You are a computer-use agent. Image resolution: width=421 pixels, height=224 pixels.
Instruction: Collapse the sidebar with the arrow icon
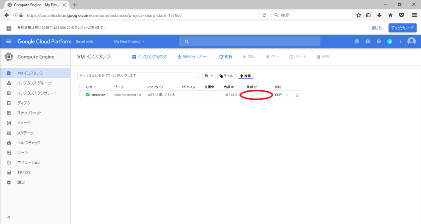click(9, 217)
